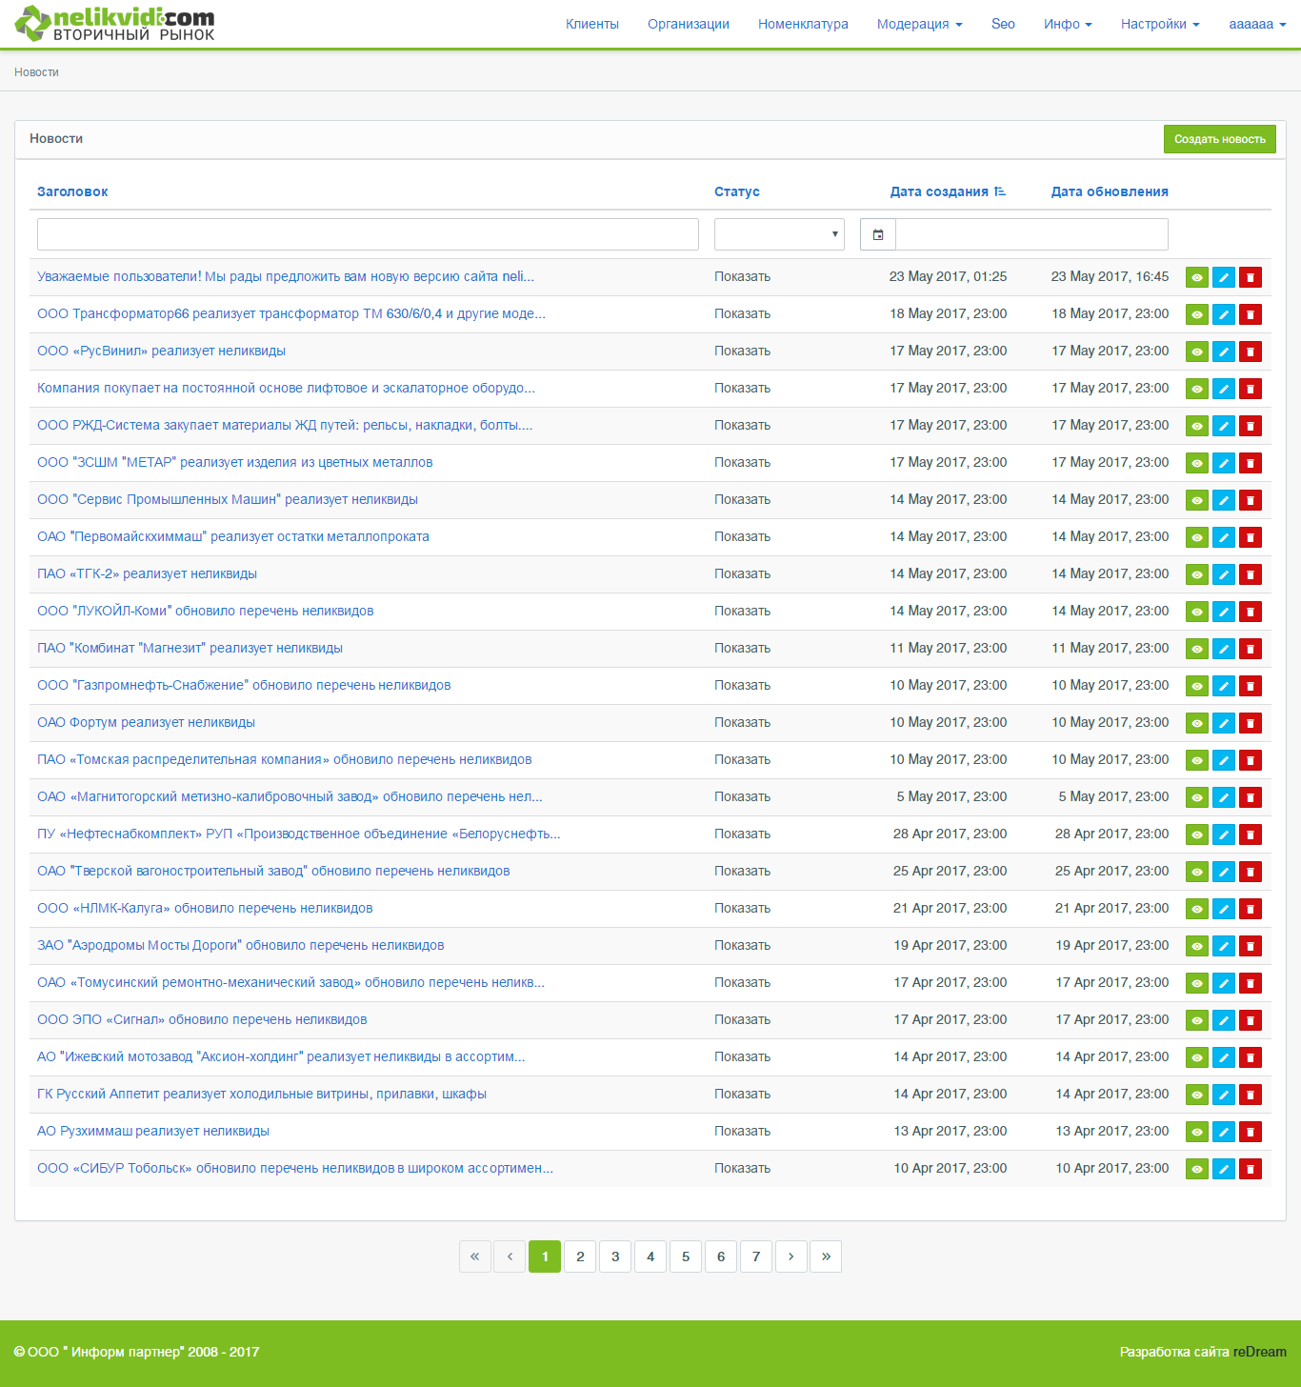Screen dimensions: 1301x1387
Task: View the 'ООО «РусВинил»' news entry via eye icon
Action: pyautogui.click(x=1197, y=352)
